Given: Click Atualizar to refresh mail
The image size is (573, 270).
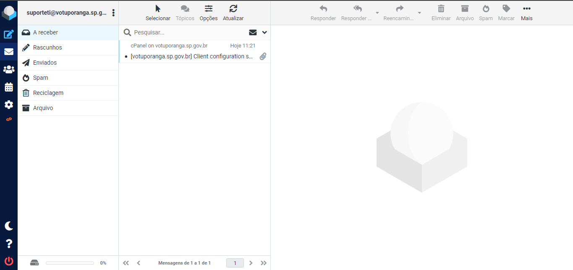Looking at the screenshot, I should (233, 13).
